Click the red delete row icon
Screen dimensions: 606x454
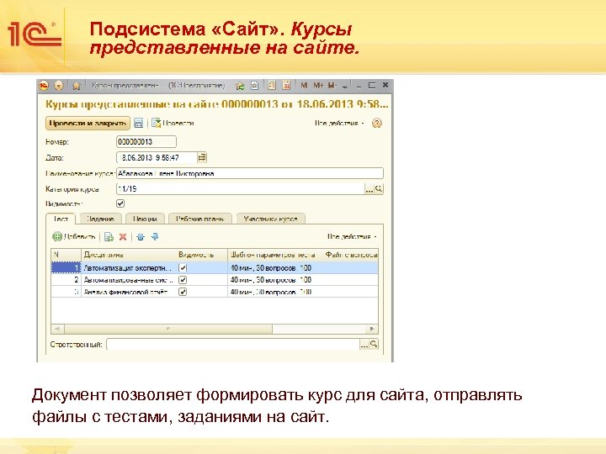coord(123,237)
